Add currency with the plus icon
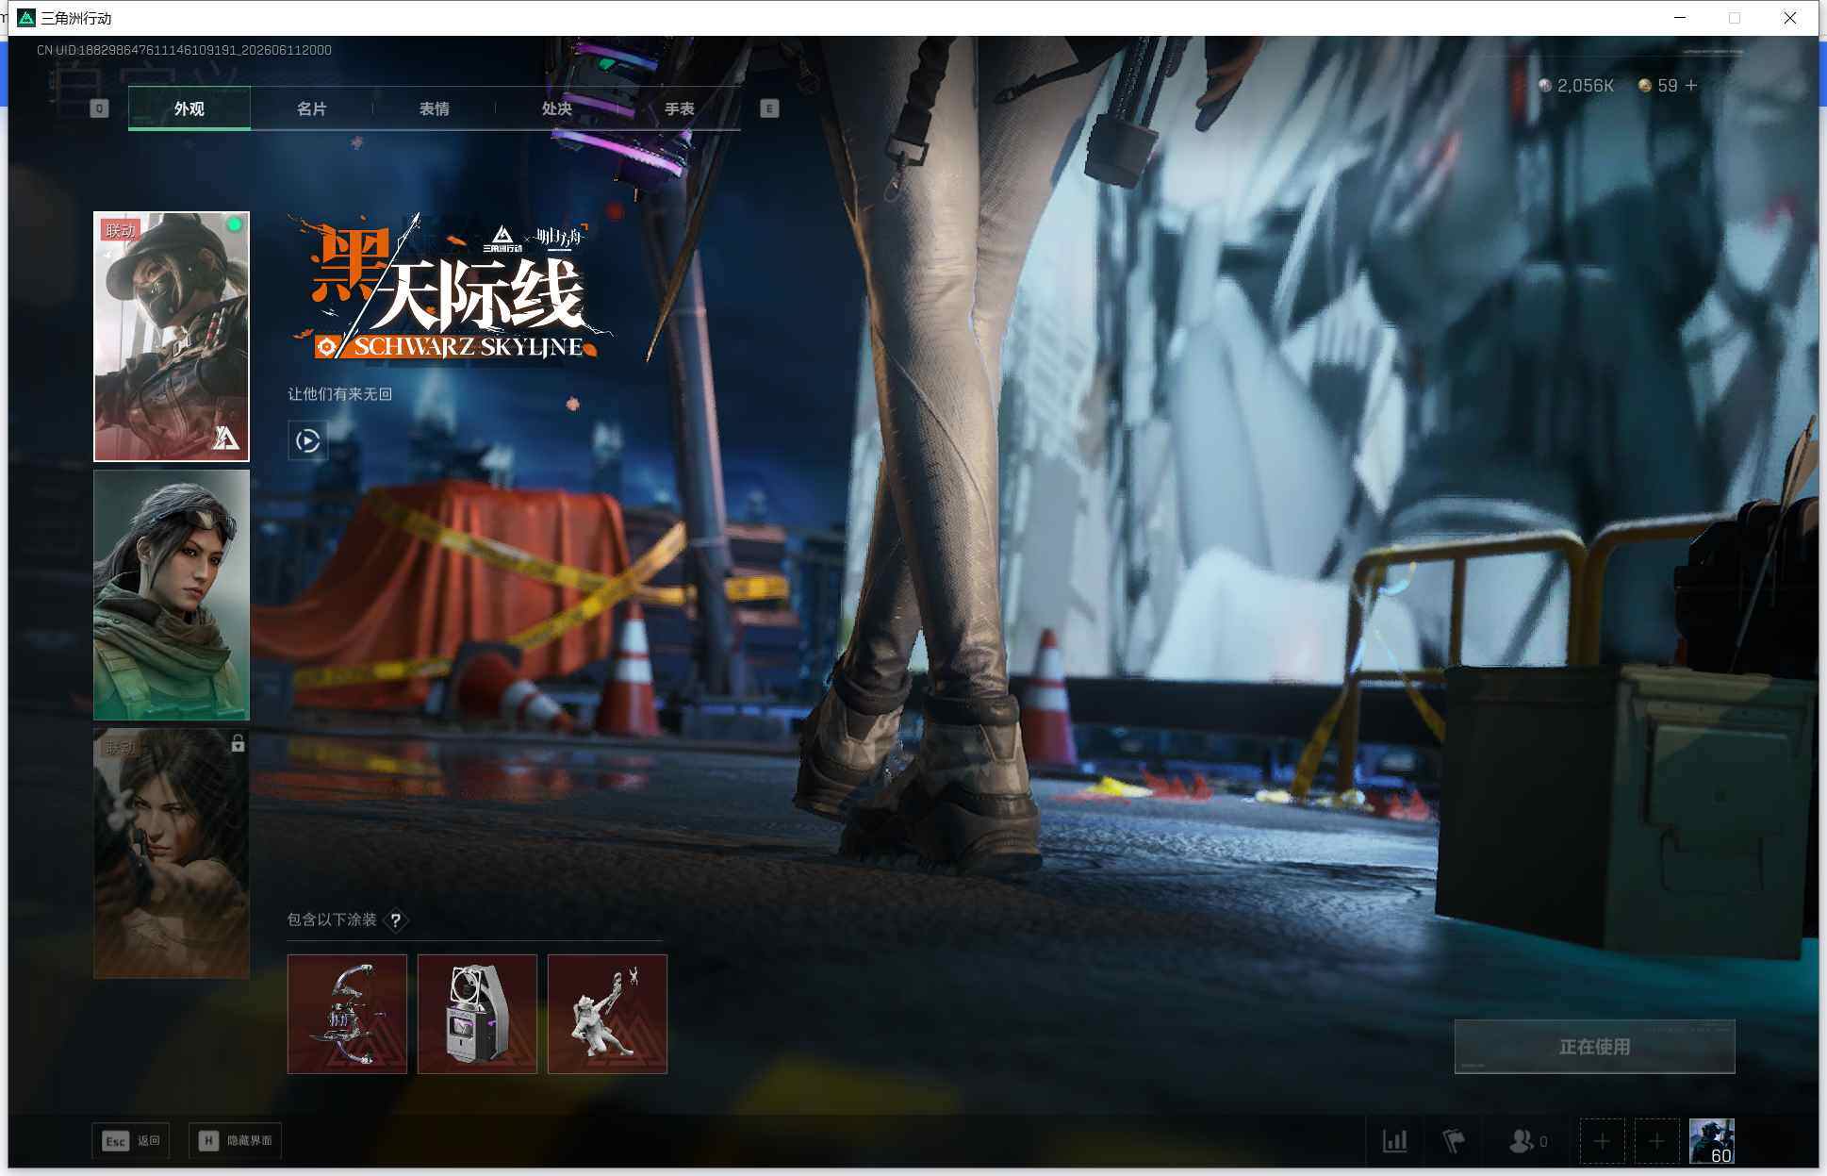Viewport: 1827px width, 1176px height. coord(1691,85)
